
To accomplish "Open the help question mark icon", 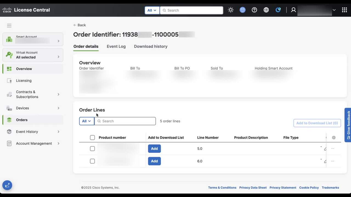I will point(254,10).
